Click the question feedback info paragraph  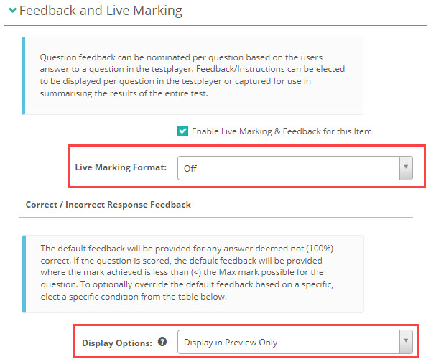tap(194, 75)
